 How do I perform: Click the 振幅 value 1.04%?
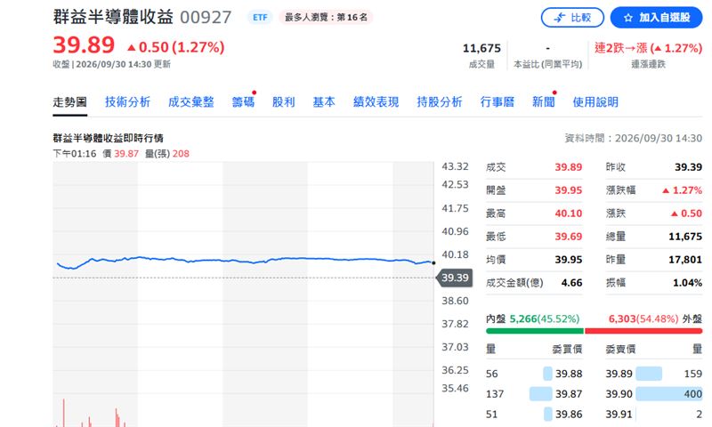[x=687, y=283]
